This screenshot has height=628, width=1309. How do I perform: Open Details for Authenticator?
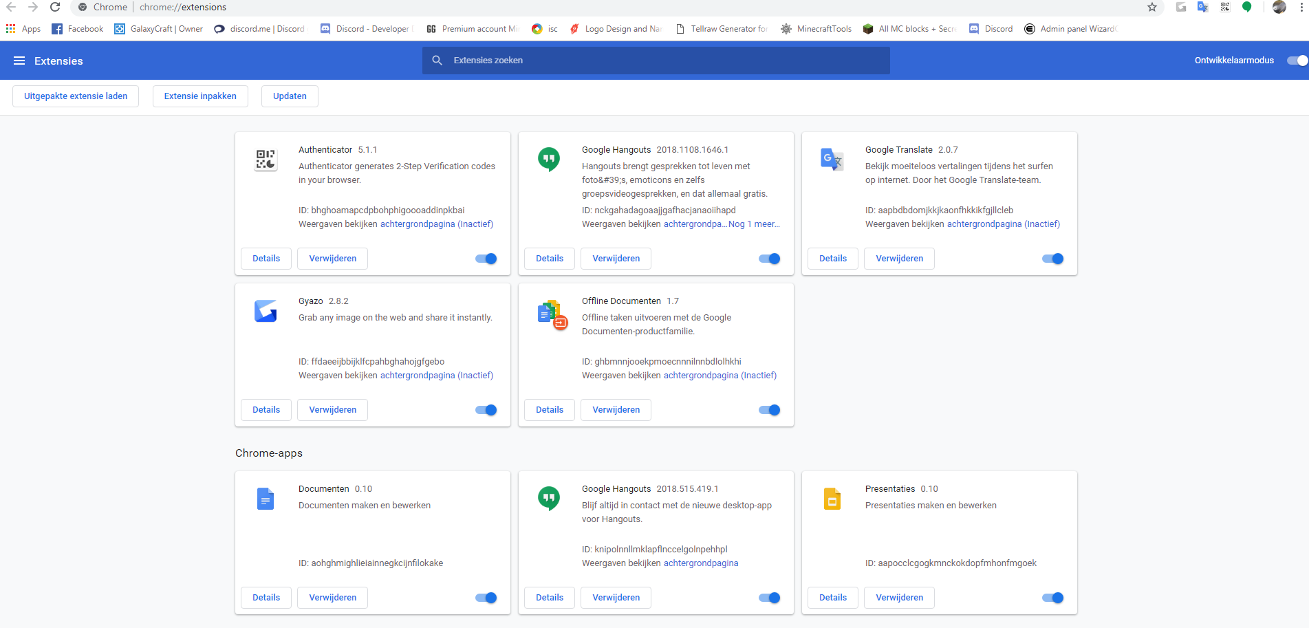[266, 259]
